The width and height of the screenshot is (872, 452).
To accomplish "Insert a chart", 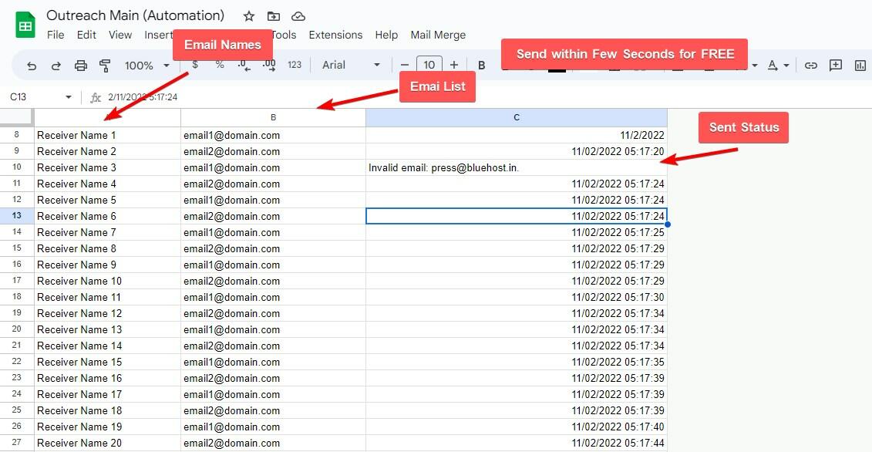I will (860, 66).
